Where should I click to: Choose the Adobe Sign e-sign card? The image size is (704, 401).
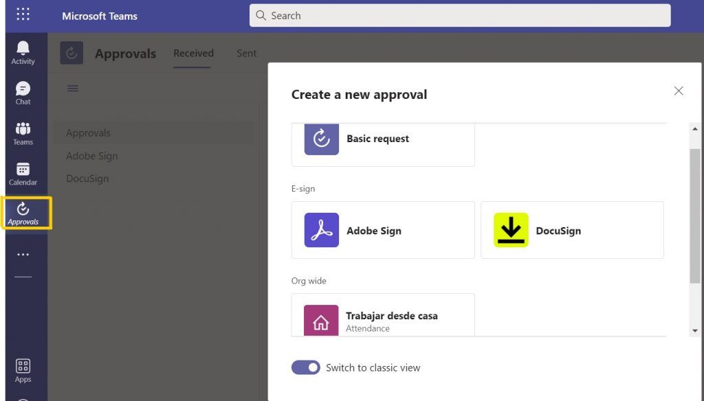(x=383, y=229)
